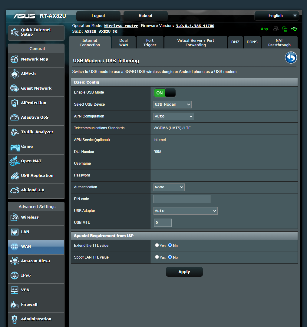Click the Firewall flame icon
The width and height of the screenshot is (307, 327).
(x=15, y=305)
